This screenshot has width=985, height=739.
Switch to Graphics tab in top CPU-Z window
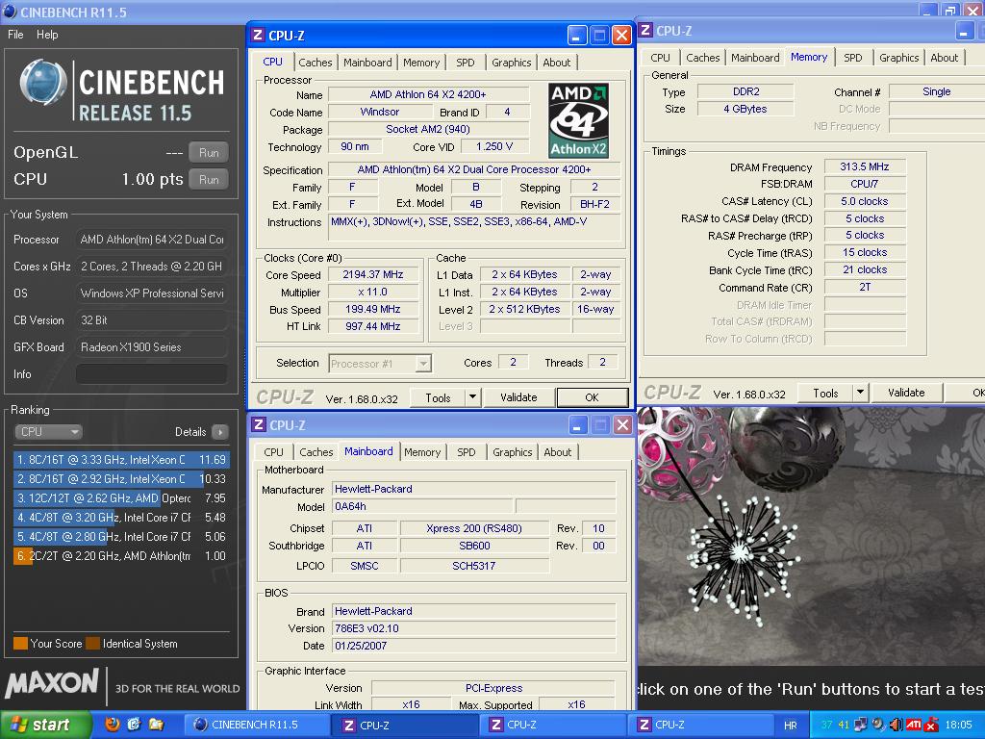512,63
